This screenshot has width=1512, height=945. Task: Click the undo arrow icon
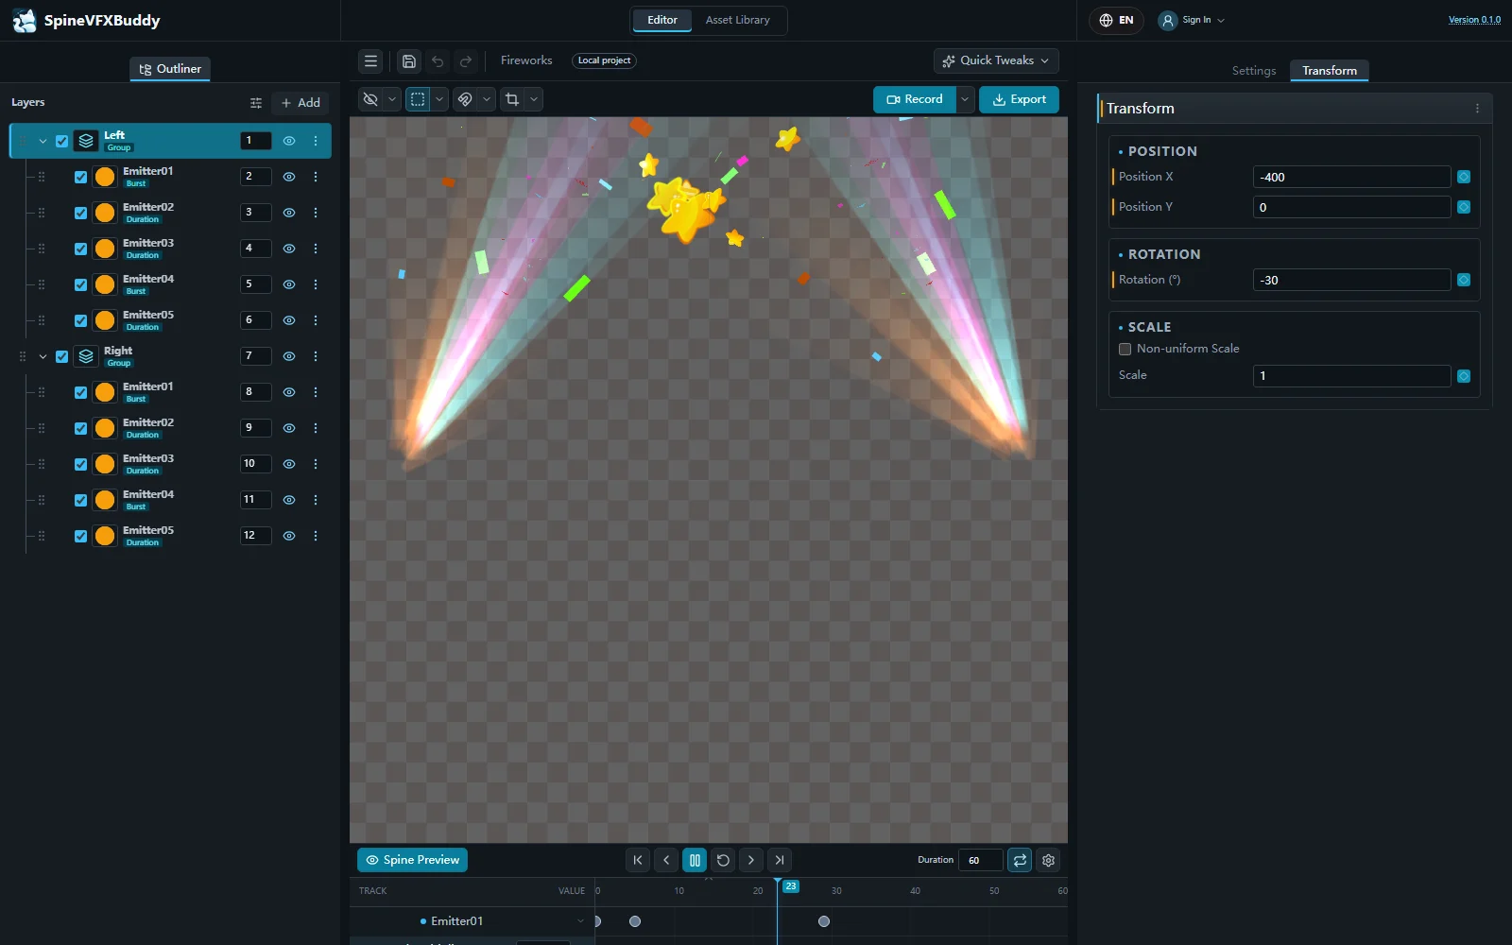438,61
